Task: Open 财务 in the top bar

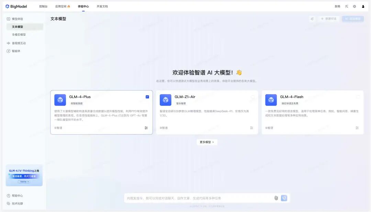Action: 337,7
